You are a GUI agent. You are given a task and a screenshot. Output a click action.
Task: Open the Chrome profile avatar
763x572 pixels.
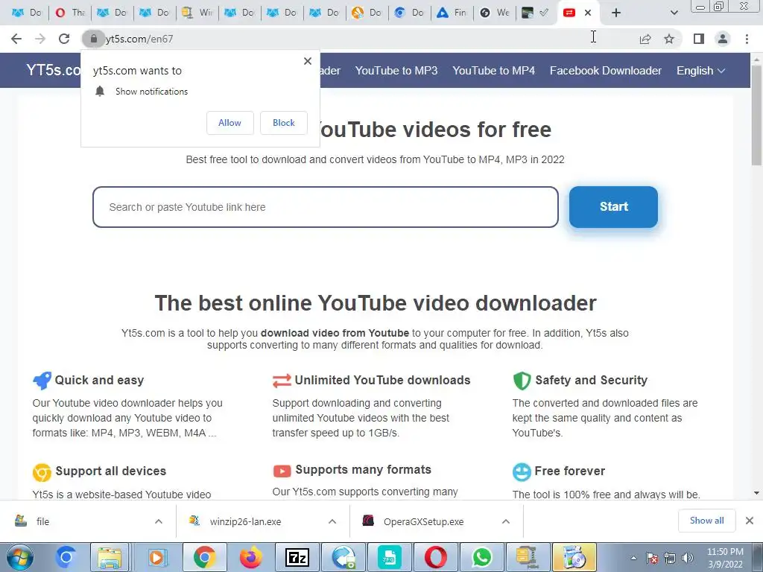723,39
